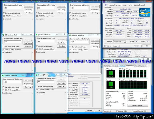Open the Mainboard tab in CPU-Z
This screenshot has width=154, height=119.
118,5
